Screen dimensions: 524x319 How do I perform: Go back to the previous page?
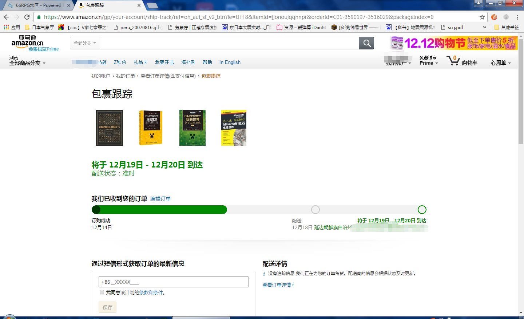click(x=7, y=17)
